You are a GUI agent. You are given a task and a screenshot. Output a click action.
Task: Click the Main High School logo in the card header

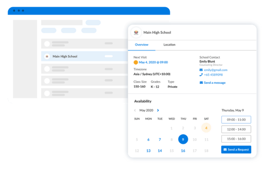(136, 32)
